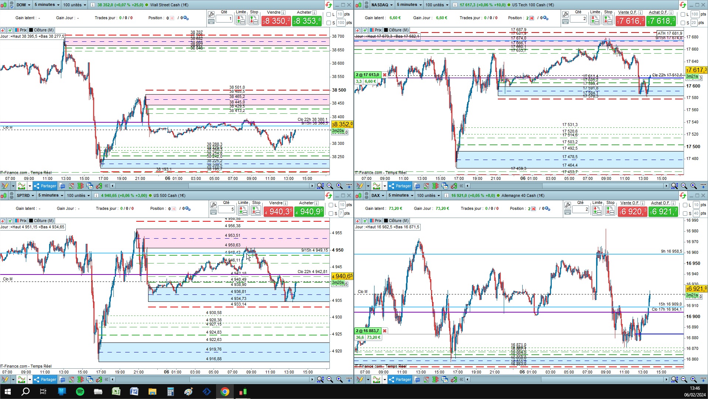The image size is (708, 399).
Task: Select the Prix tab on DOW chart
Action: tap(21, 30)
